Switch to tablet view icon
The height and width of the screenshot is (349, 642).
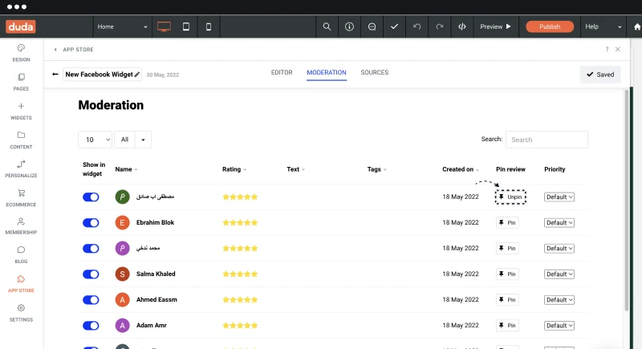[x=186, y=26]
